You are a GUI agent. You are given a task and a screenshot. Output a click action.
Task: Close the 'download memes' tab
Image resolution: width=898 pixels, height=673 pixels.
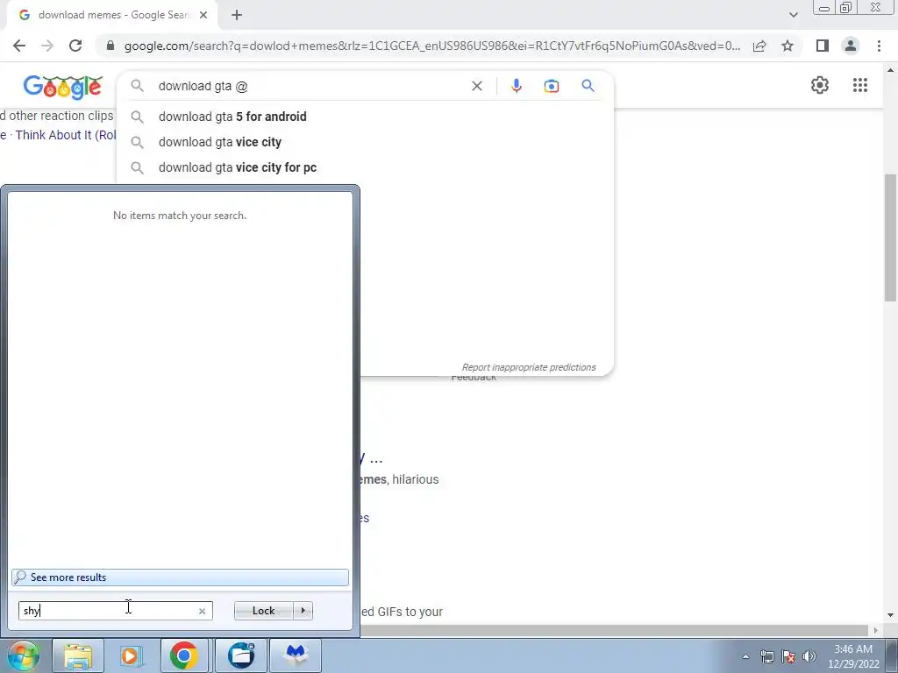tap(203, 16)
